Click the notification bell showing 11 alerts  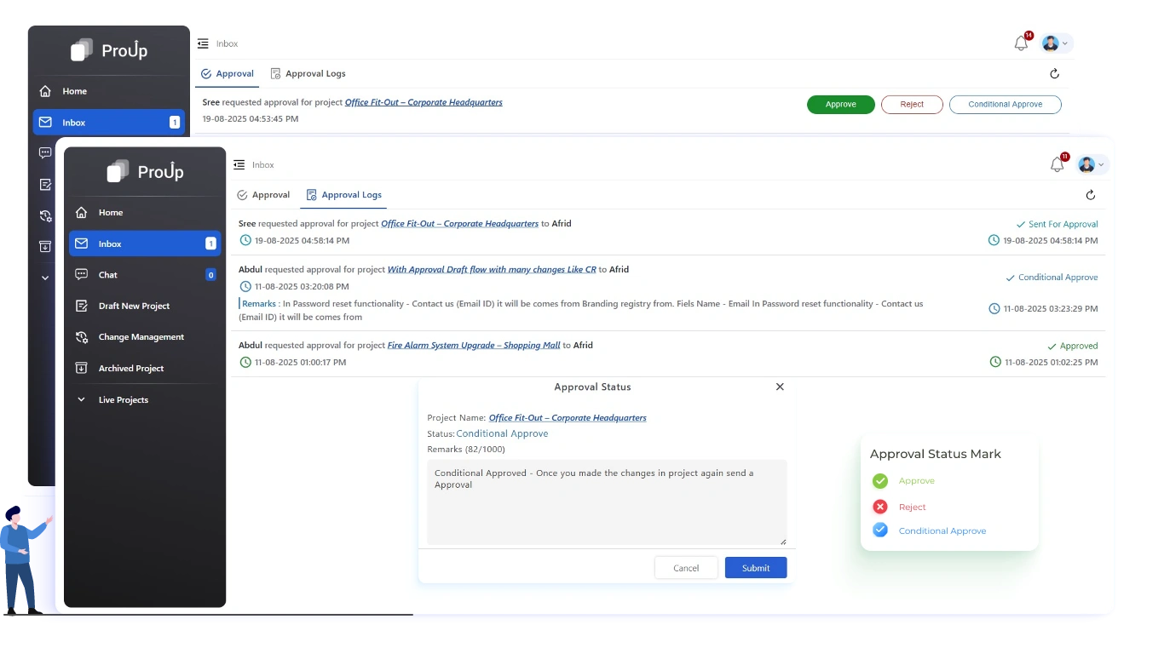click(1058, 162)
